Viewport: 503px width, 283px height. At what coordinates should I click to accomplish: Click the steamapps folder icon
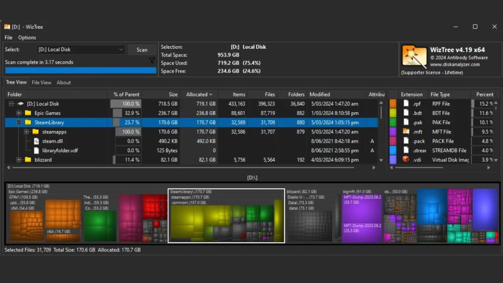click(x=36, y=132)
